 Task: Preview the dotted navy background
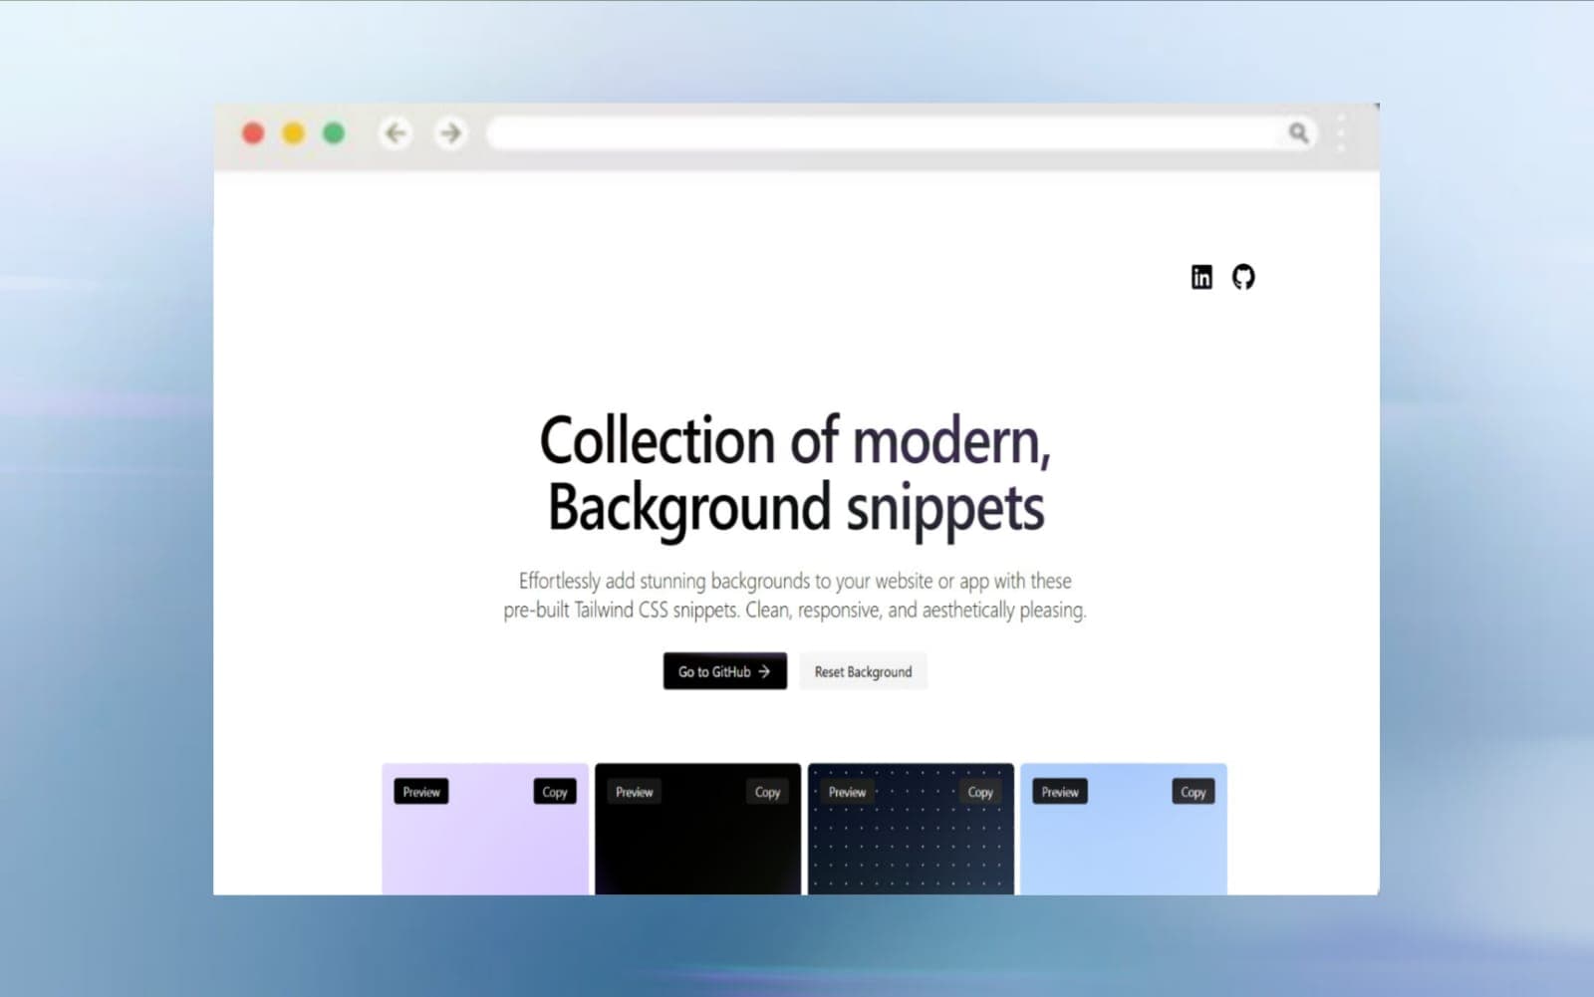(847, 792)
